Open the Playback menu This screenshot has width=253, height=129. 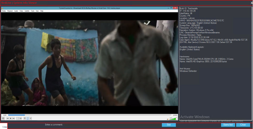[10, 11]
